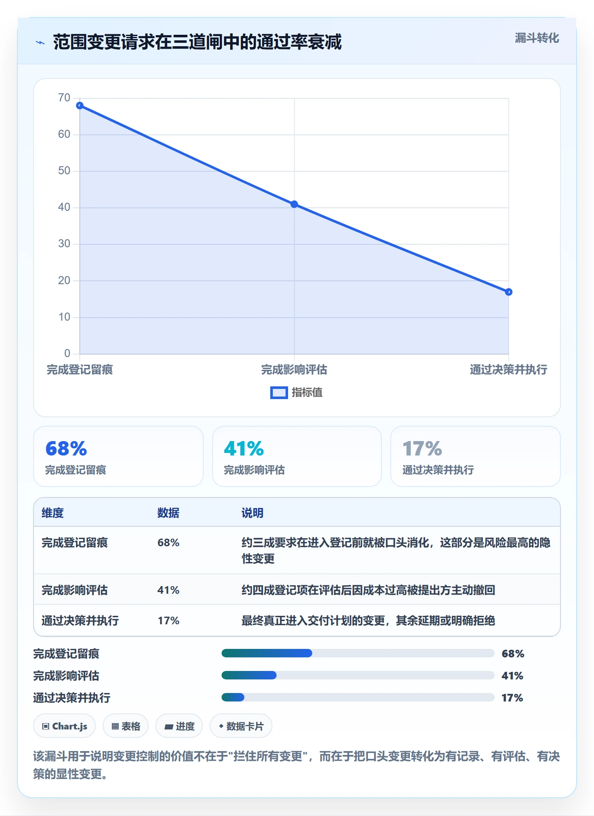Screen dimensions: 594x816
Task: Click the 表格 tag
Action: (126, 726)
